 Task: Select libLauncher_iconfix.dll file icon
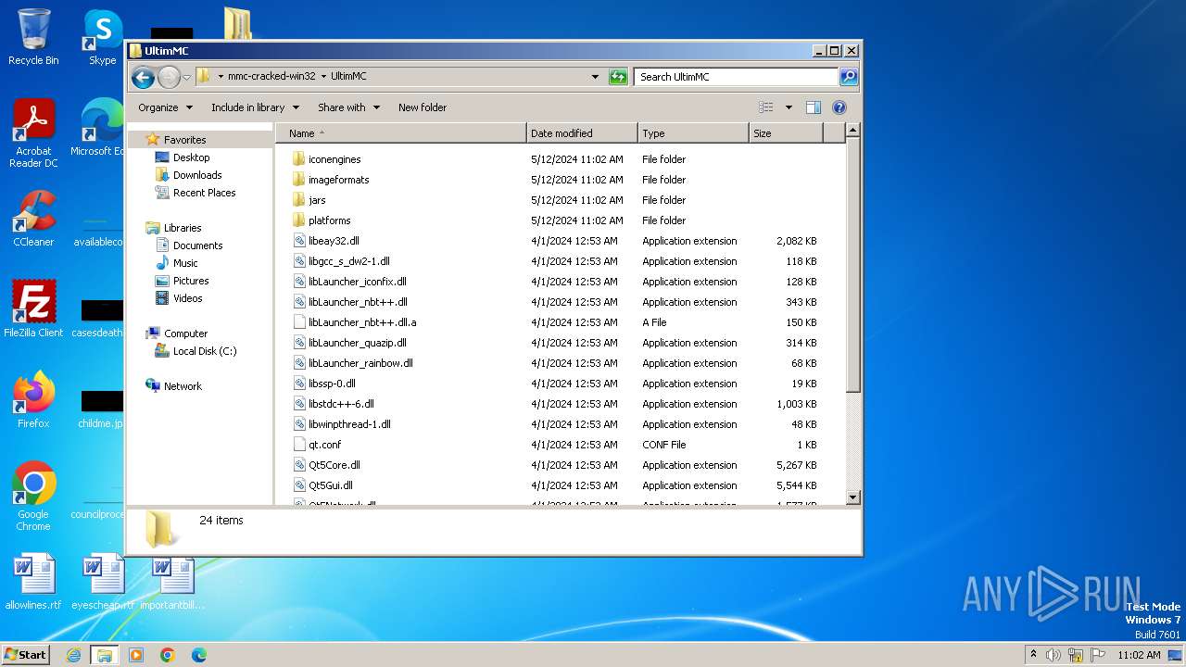tap(298, 282)
